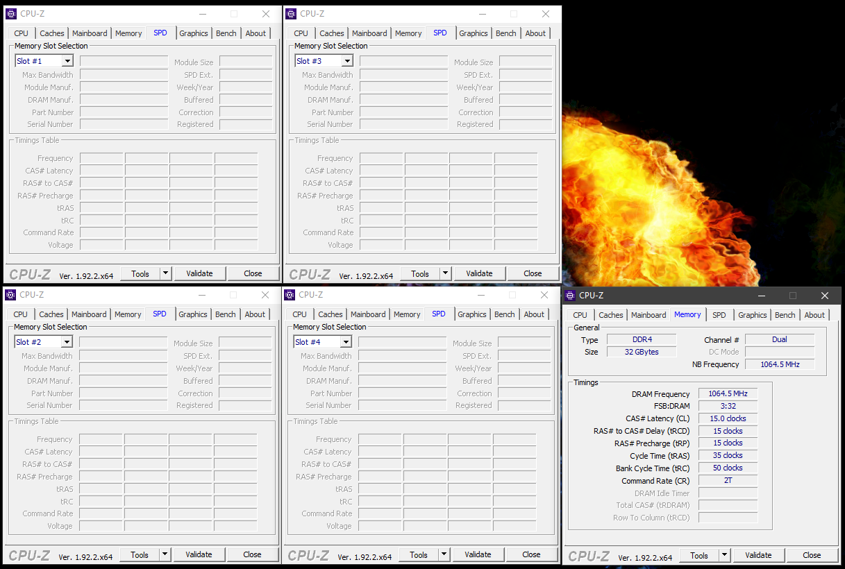Click empty Max Bandwidth field in Slot #4 window

point(402,355)
